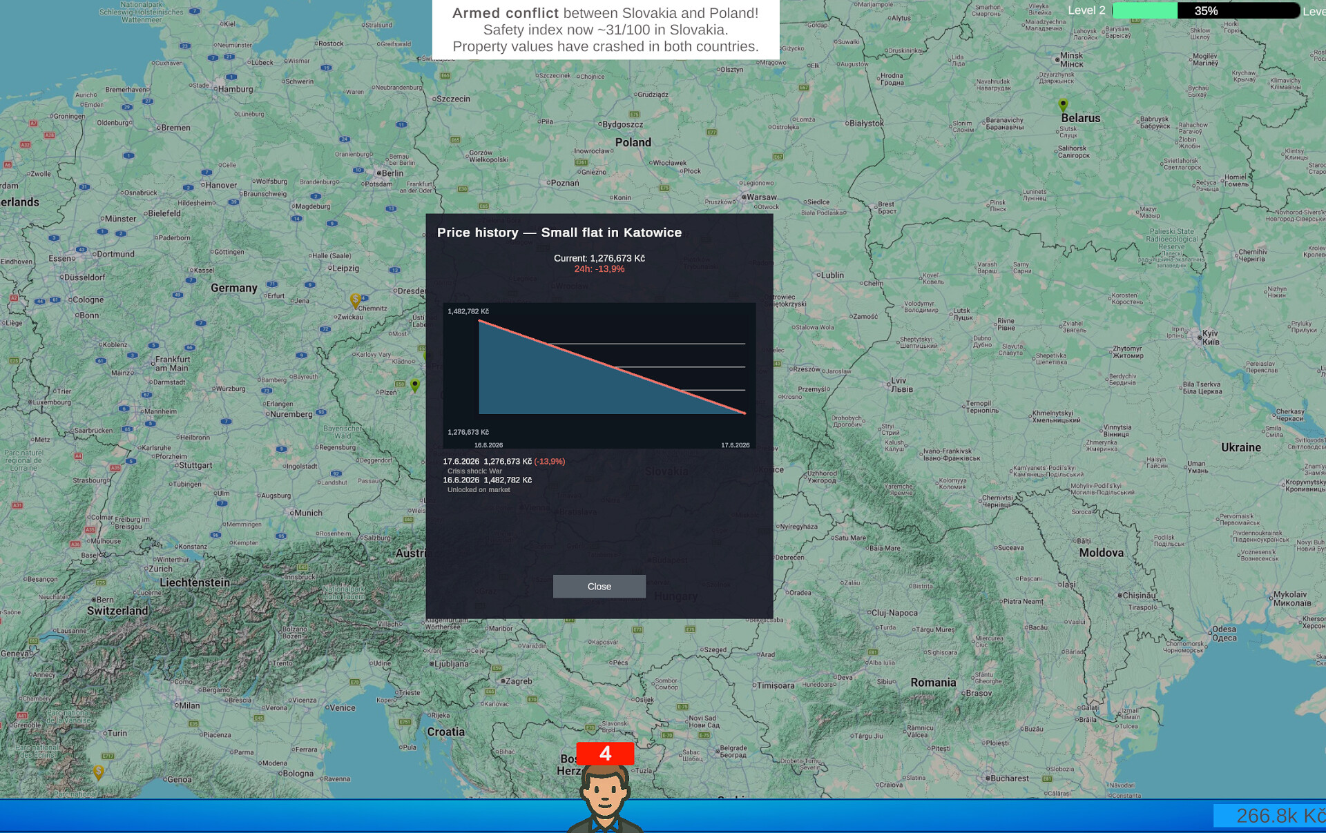Click the Munich city label on map

pyautogui.click(x=307, y=513)
